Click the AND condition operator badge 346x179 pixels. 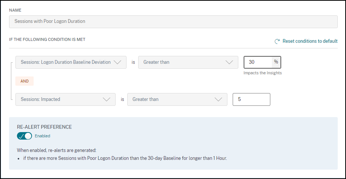point(24,81)
